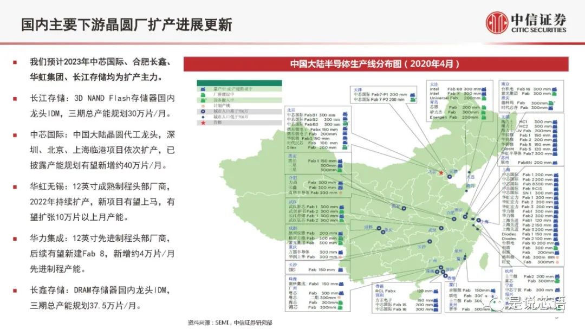Click the slide title 国内主要下游晶圆厂扩产进展更新
The image size is (585, 329).
[x=126, y=25]
